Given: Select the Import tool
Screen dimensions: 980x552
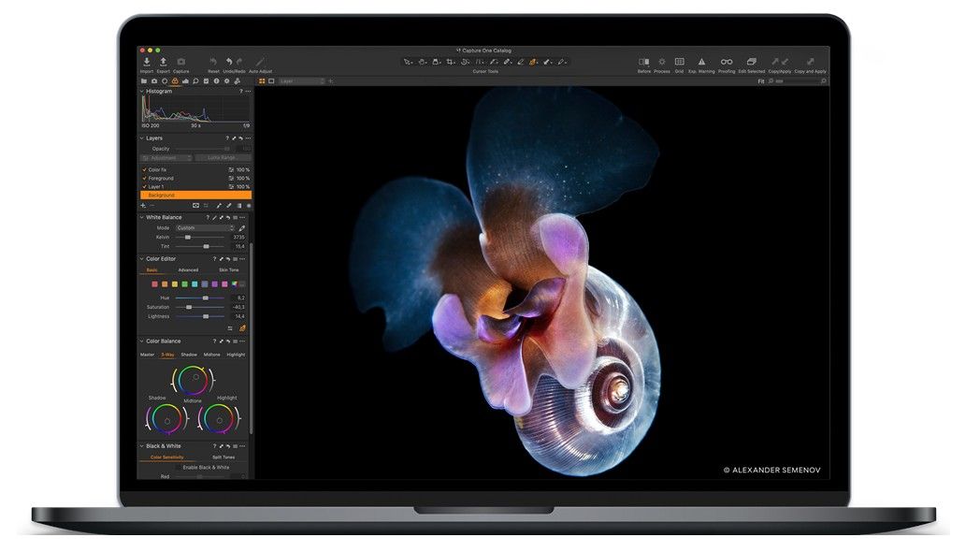Looking at the screenshot, I should [147, 61].
